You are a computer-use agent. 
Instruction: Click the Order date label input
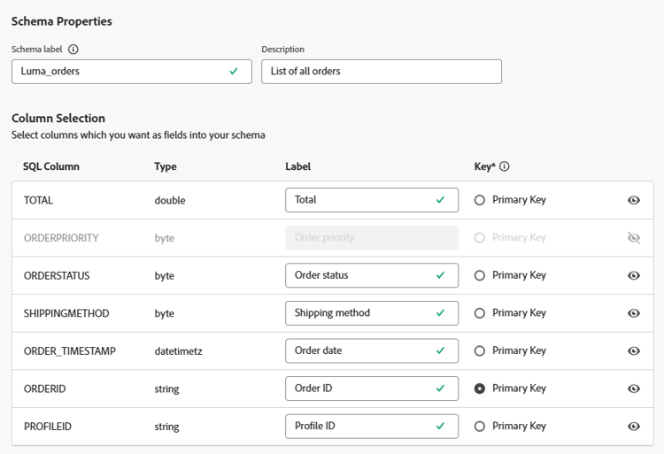(x=361, y=351)
